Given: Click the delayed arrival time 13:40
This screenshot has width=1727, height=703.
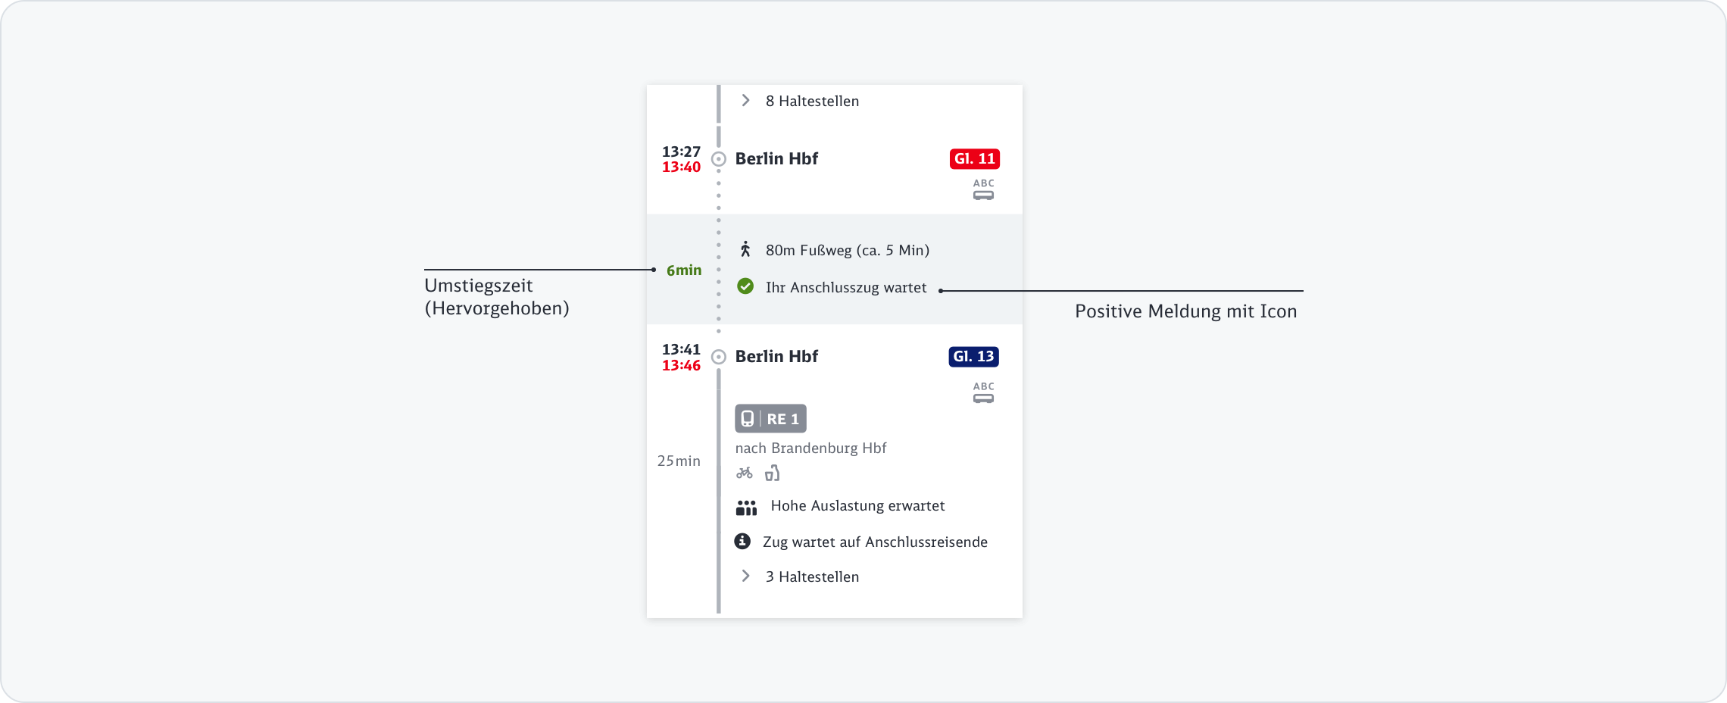Looking at the screenshot, I should click(681, 167).
